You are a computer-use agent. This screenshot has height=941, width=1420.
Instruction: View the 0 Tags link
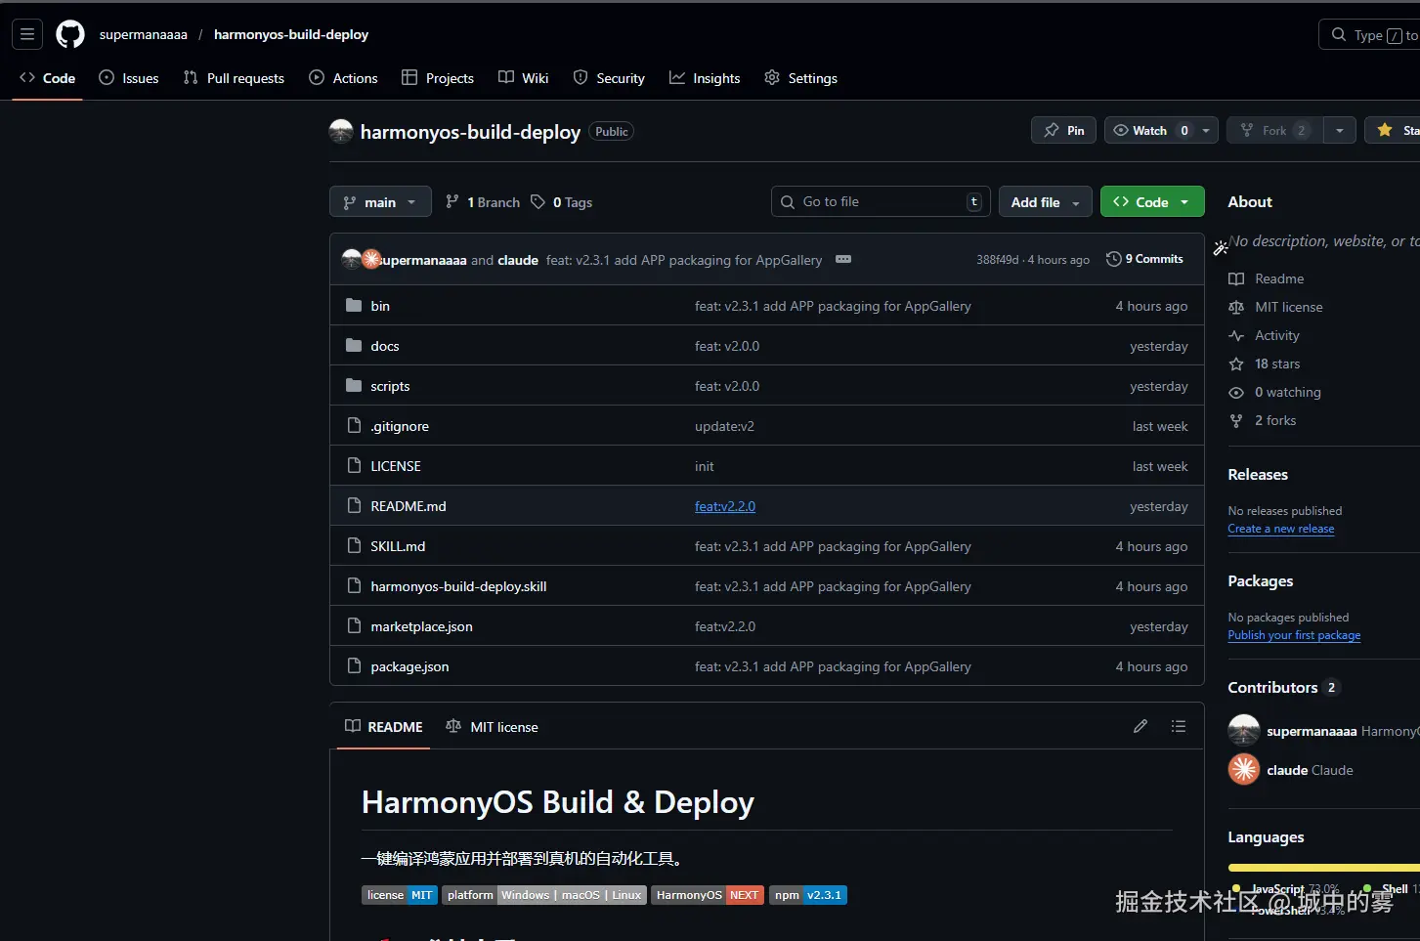pyautogui.click(x=562, y=202)
